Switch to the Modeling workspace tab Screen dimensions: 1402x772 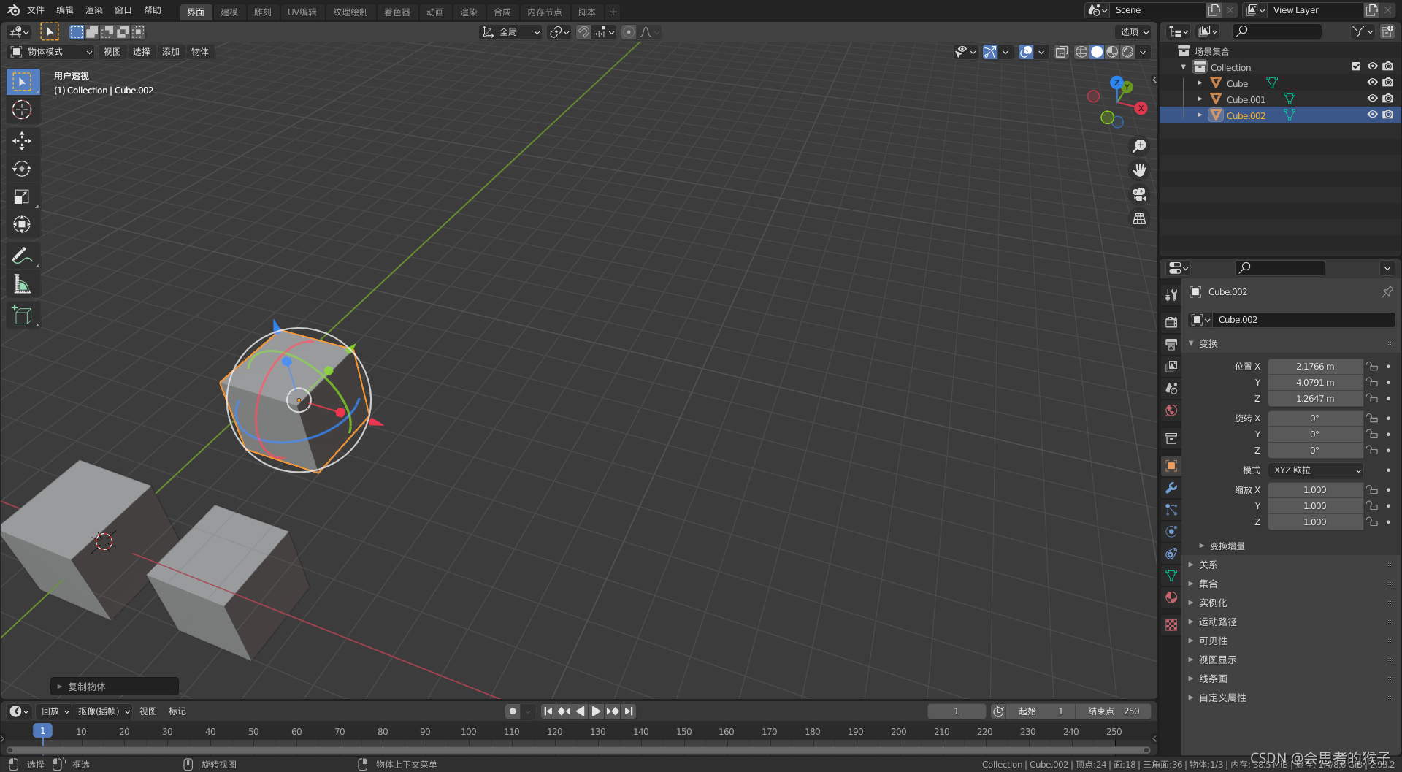click(x=229, y=12)
